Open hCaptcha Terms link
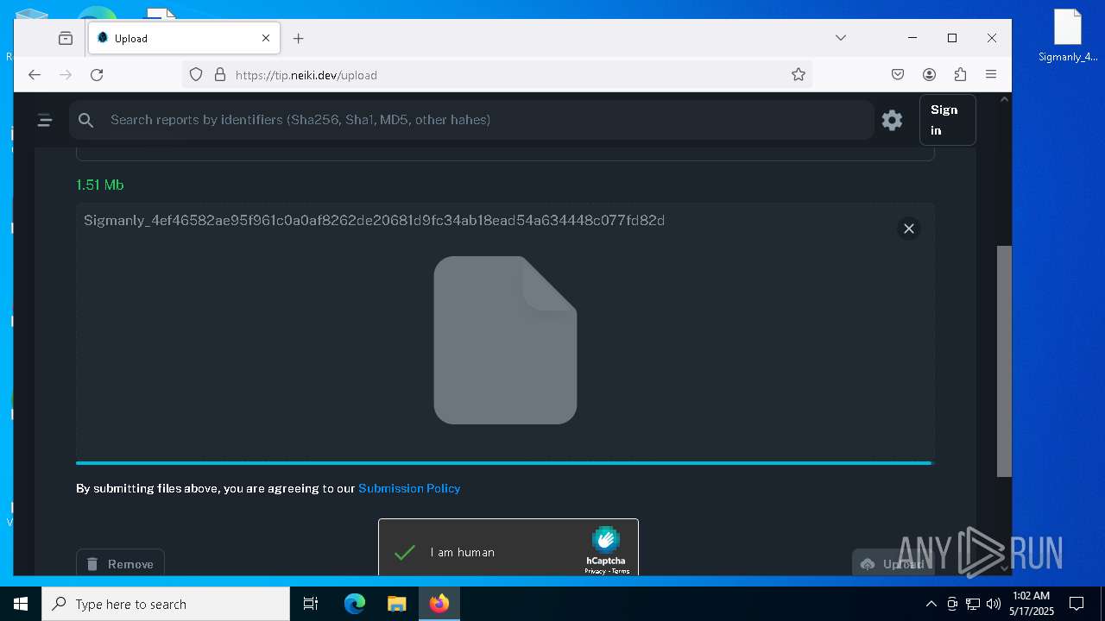 tap(621, 571)
